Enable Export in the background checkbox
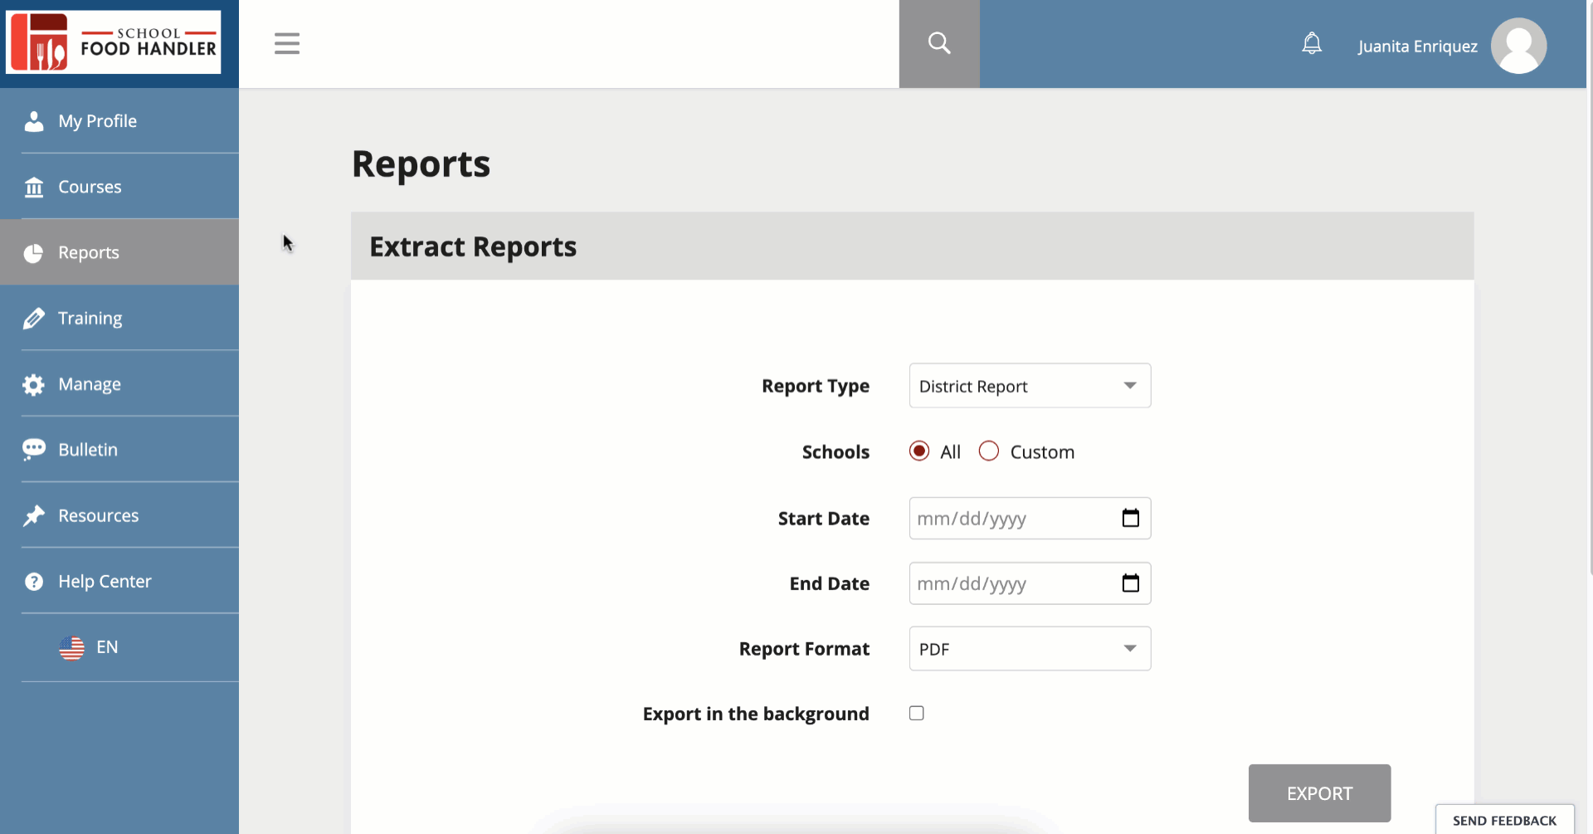 [x=917, y=713]
